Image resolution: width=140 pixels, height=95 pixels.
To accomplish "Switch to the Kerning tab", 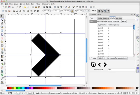I will (x=119, y=18).
